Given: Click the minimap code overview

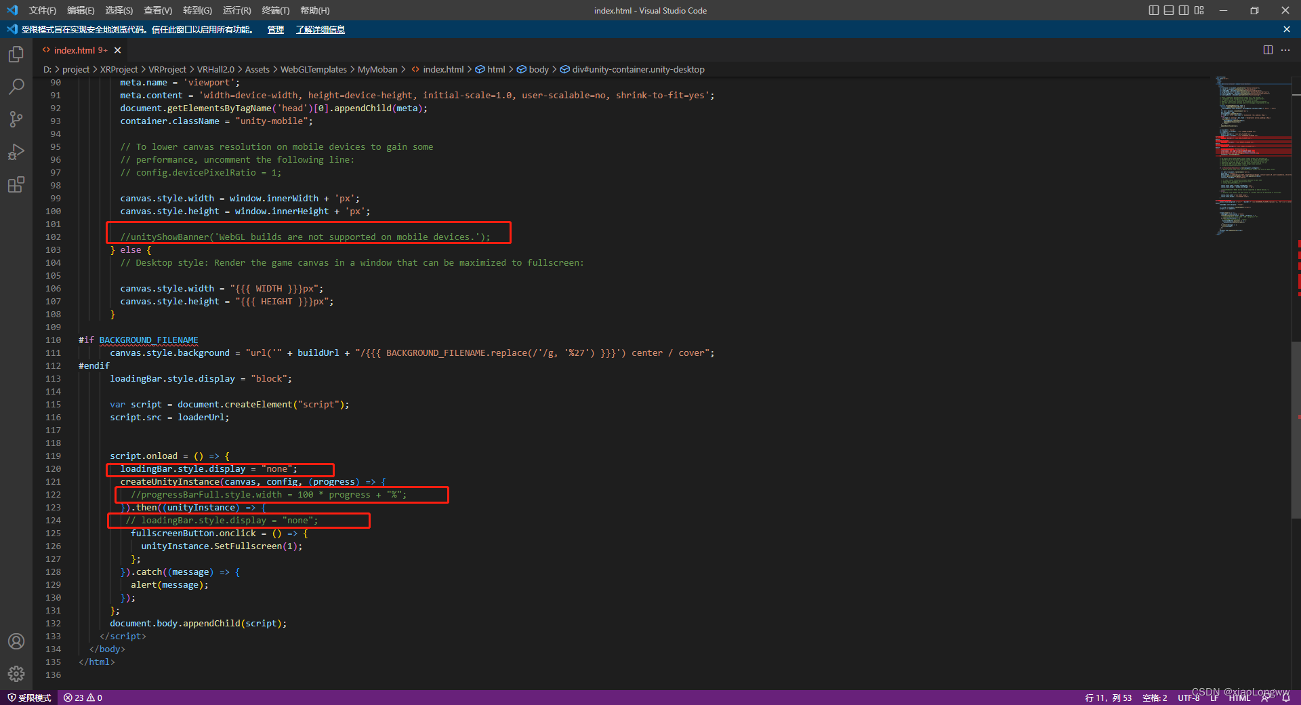Looking at the screenshot, I should pyautogui.click(x=1252, y=156).
